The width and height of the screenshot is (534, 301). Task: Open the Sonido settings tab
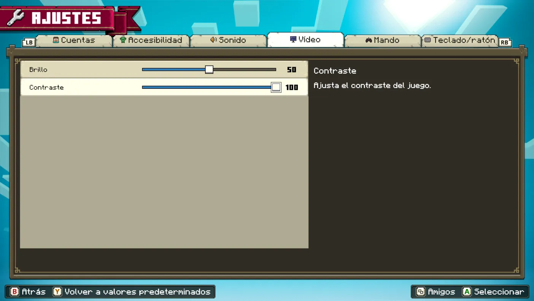tap(228, 40)
